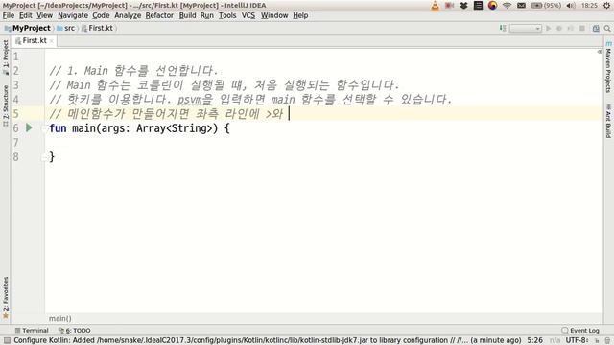The width and height of the screenshot is (614, 345).
Task: Click the Configure Kotlin status message
Action: (267, 341)
